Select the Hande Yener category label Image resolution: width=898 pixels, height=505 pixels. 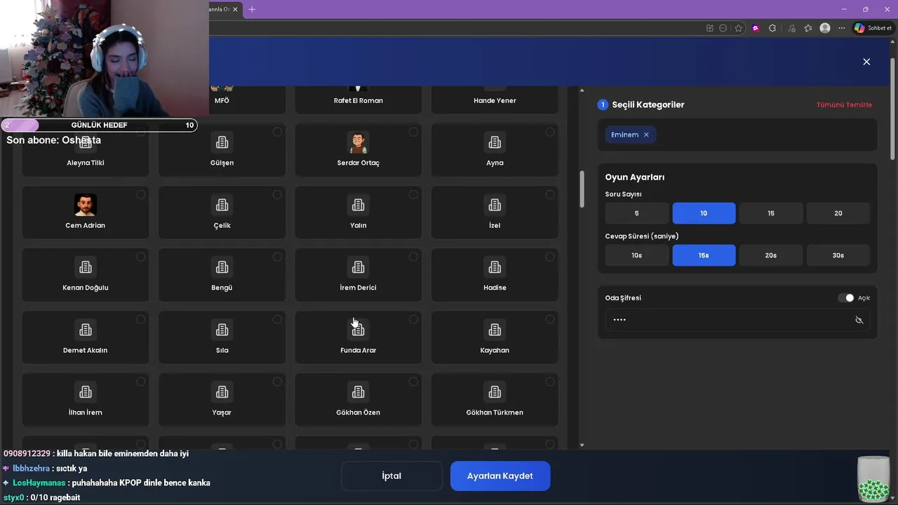pos(495,100)
